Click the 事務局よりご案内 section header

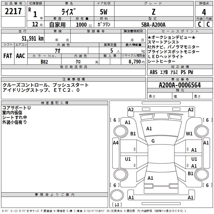55,195
